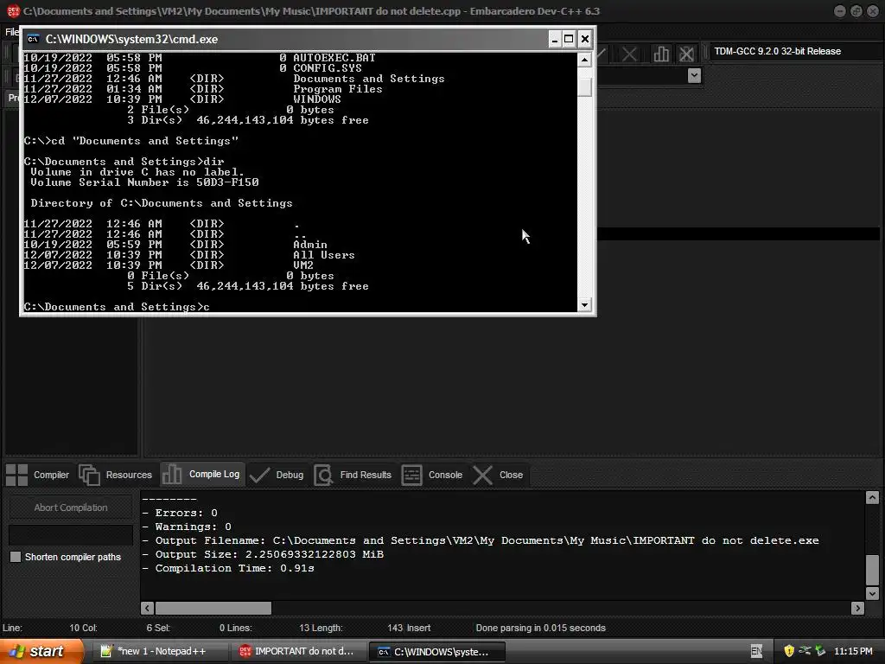The height and width of the screenshot is (664, 885).
Task: Click the Close tab X icon
Action: pyautogui.click(x=482, y=475)
